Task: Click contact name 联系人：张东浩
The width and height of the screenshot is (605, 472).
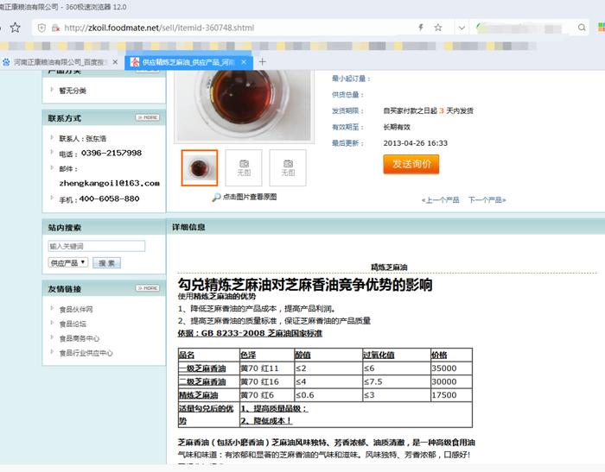Action: [x=83, y=139]
